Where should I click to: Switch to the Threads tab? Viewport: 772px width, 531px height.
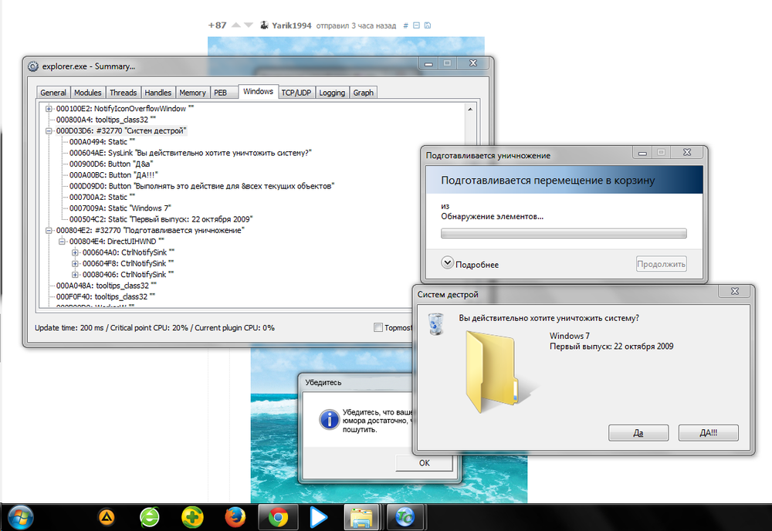click(x=124, y=93)
